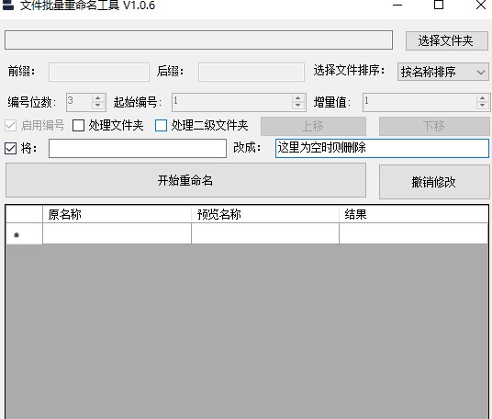Decrease 编号位数 with the down arrow

click(x=98, y=106)
